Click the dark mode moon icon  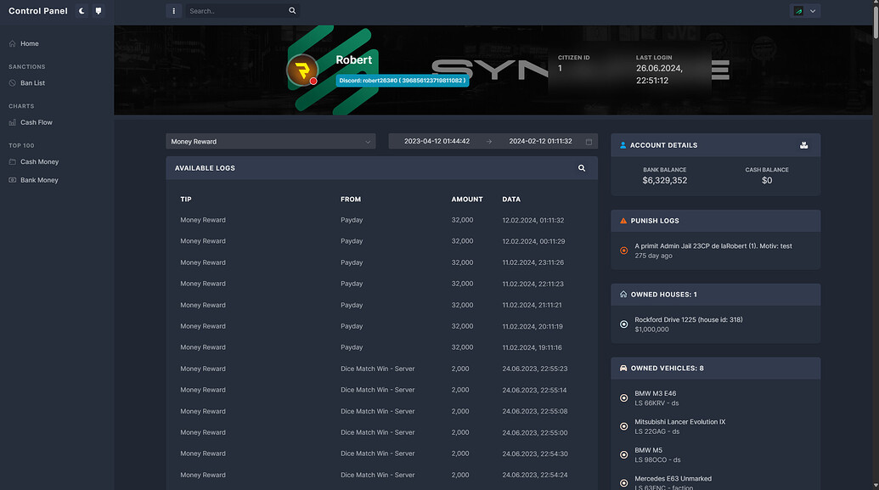82,10
